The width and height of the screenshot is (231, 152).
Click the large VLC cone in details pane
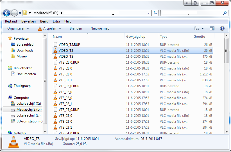(x=13, y=142)
